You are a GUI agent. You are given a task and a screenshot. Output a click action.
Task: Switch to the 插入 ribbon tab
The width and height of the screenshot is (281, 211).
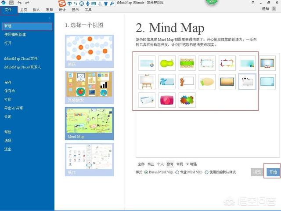pos(36,9)
